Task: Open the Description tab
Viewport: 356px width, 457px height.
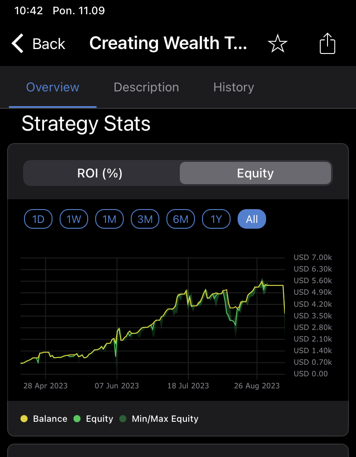Action: coord(146,87)
